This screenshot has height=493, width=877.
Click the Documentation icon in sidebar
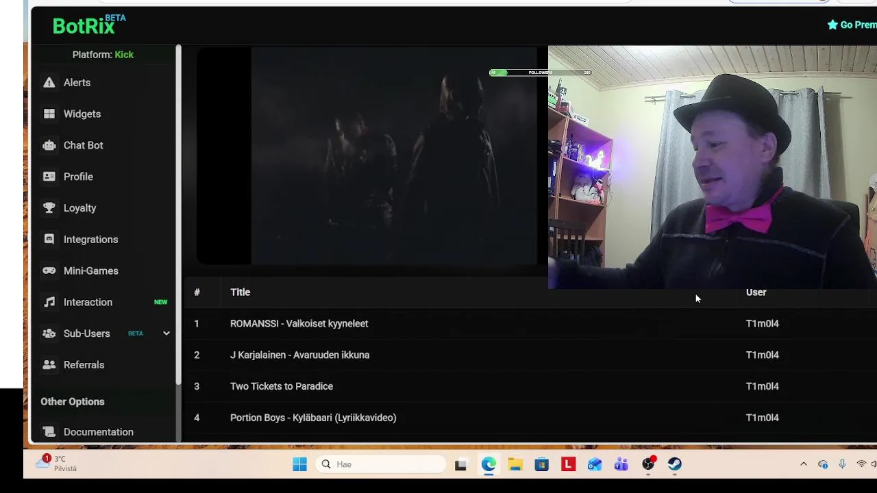(49, 432)
